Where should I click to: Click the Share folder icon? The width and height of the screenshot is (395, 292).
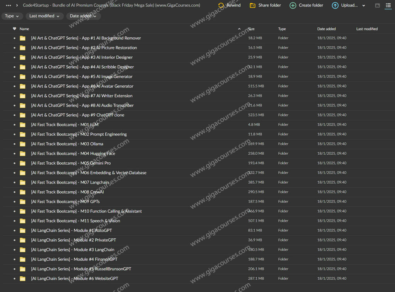[x=253, y=5]
